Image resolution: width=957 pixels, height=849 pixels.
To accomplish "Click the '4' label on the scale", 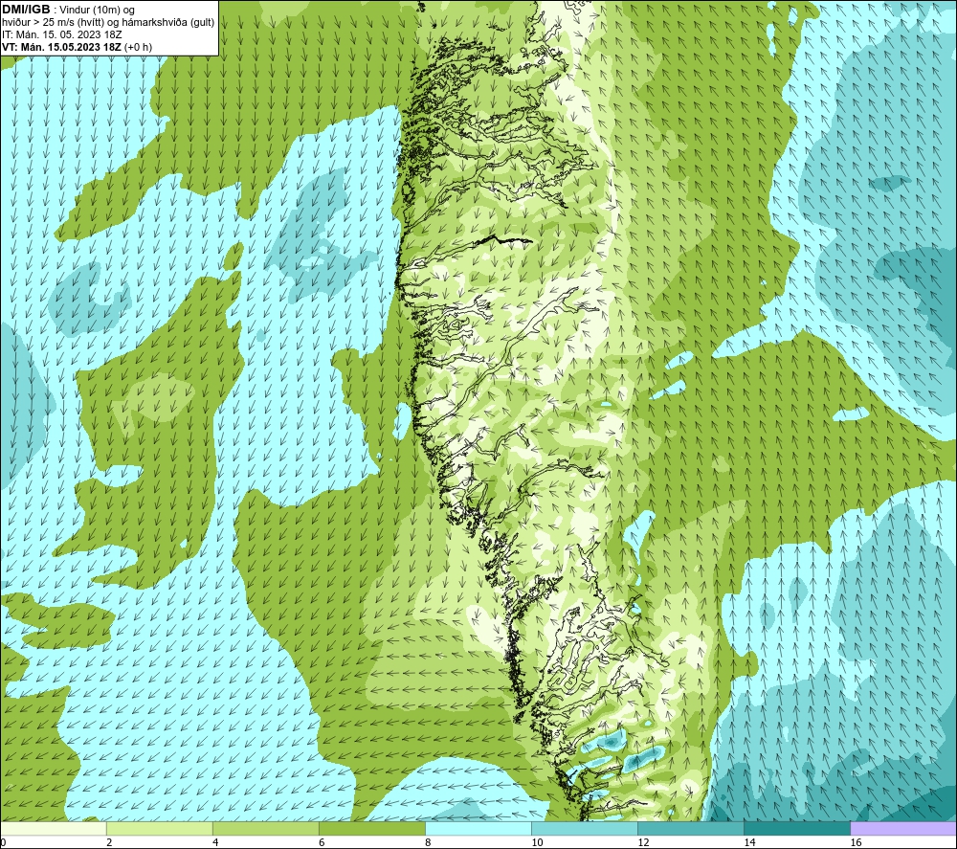I will coord(215,842).
